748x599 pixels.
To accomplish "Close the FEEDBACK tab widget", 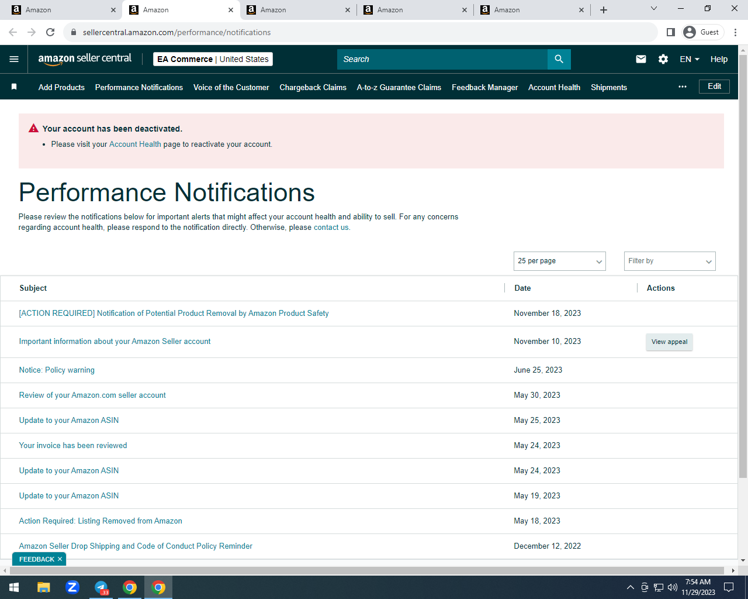I will 60,559.
